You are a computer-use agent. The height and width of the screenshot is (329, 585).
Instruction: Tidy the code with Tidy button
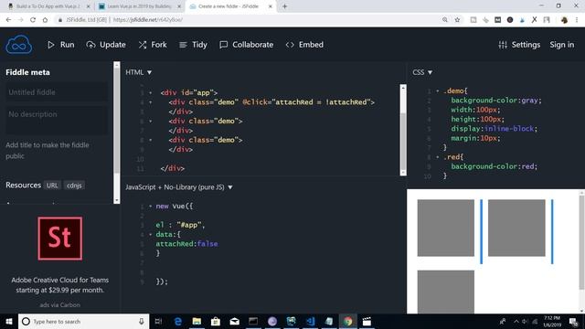pyautogui.click(x=193, y=45)
